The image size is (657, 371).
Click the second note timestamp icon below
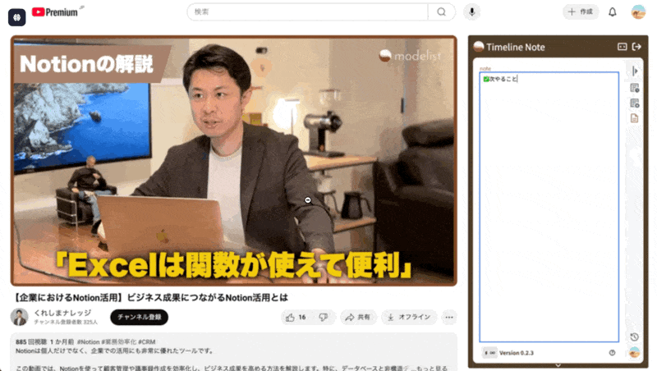tap(634, 103)
